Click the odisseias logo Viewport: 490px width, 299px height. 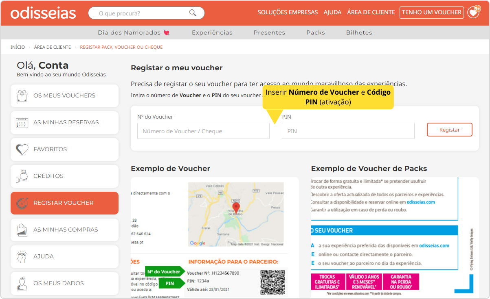coord(43,13)
